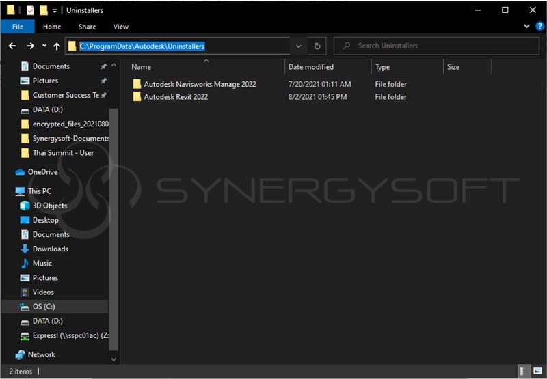The image size is (547, 379).
Task: Click the 8/2/2021 01:45 PM date cell
Action: [x=317, y=97]
